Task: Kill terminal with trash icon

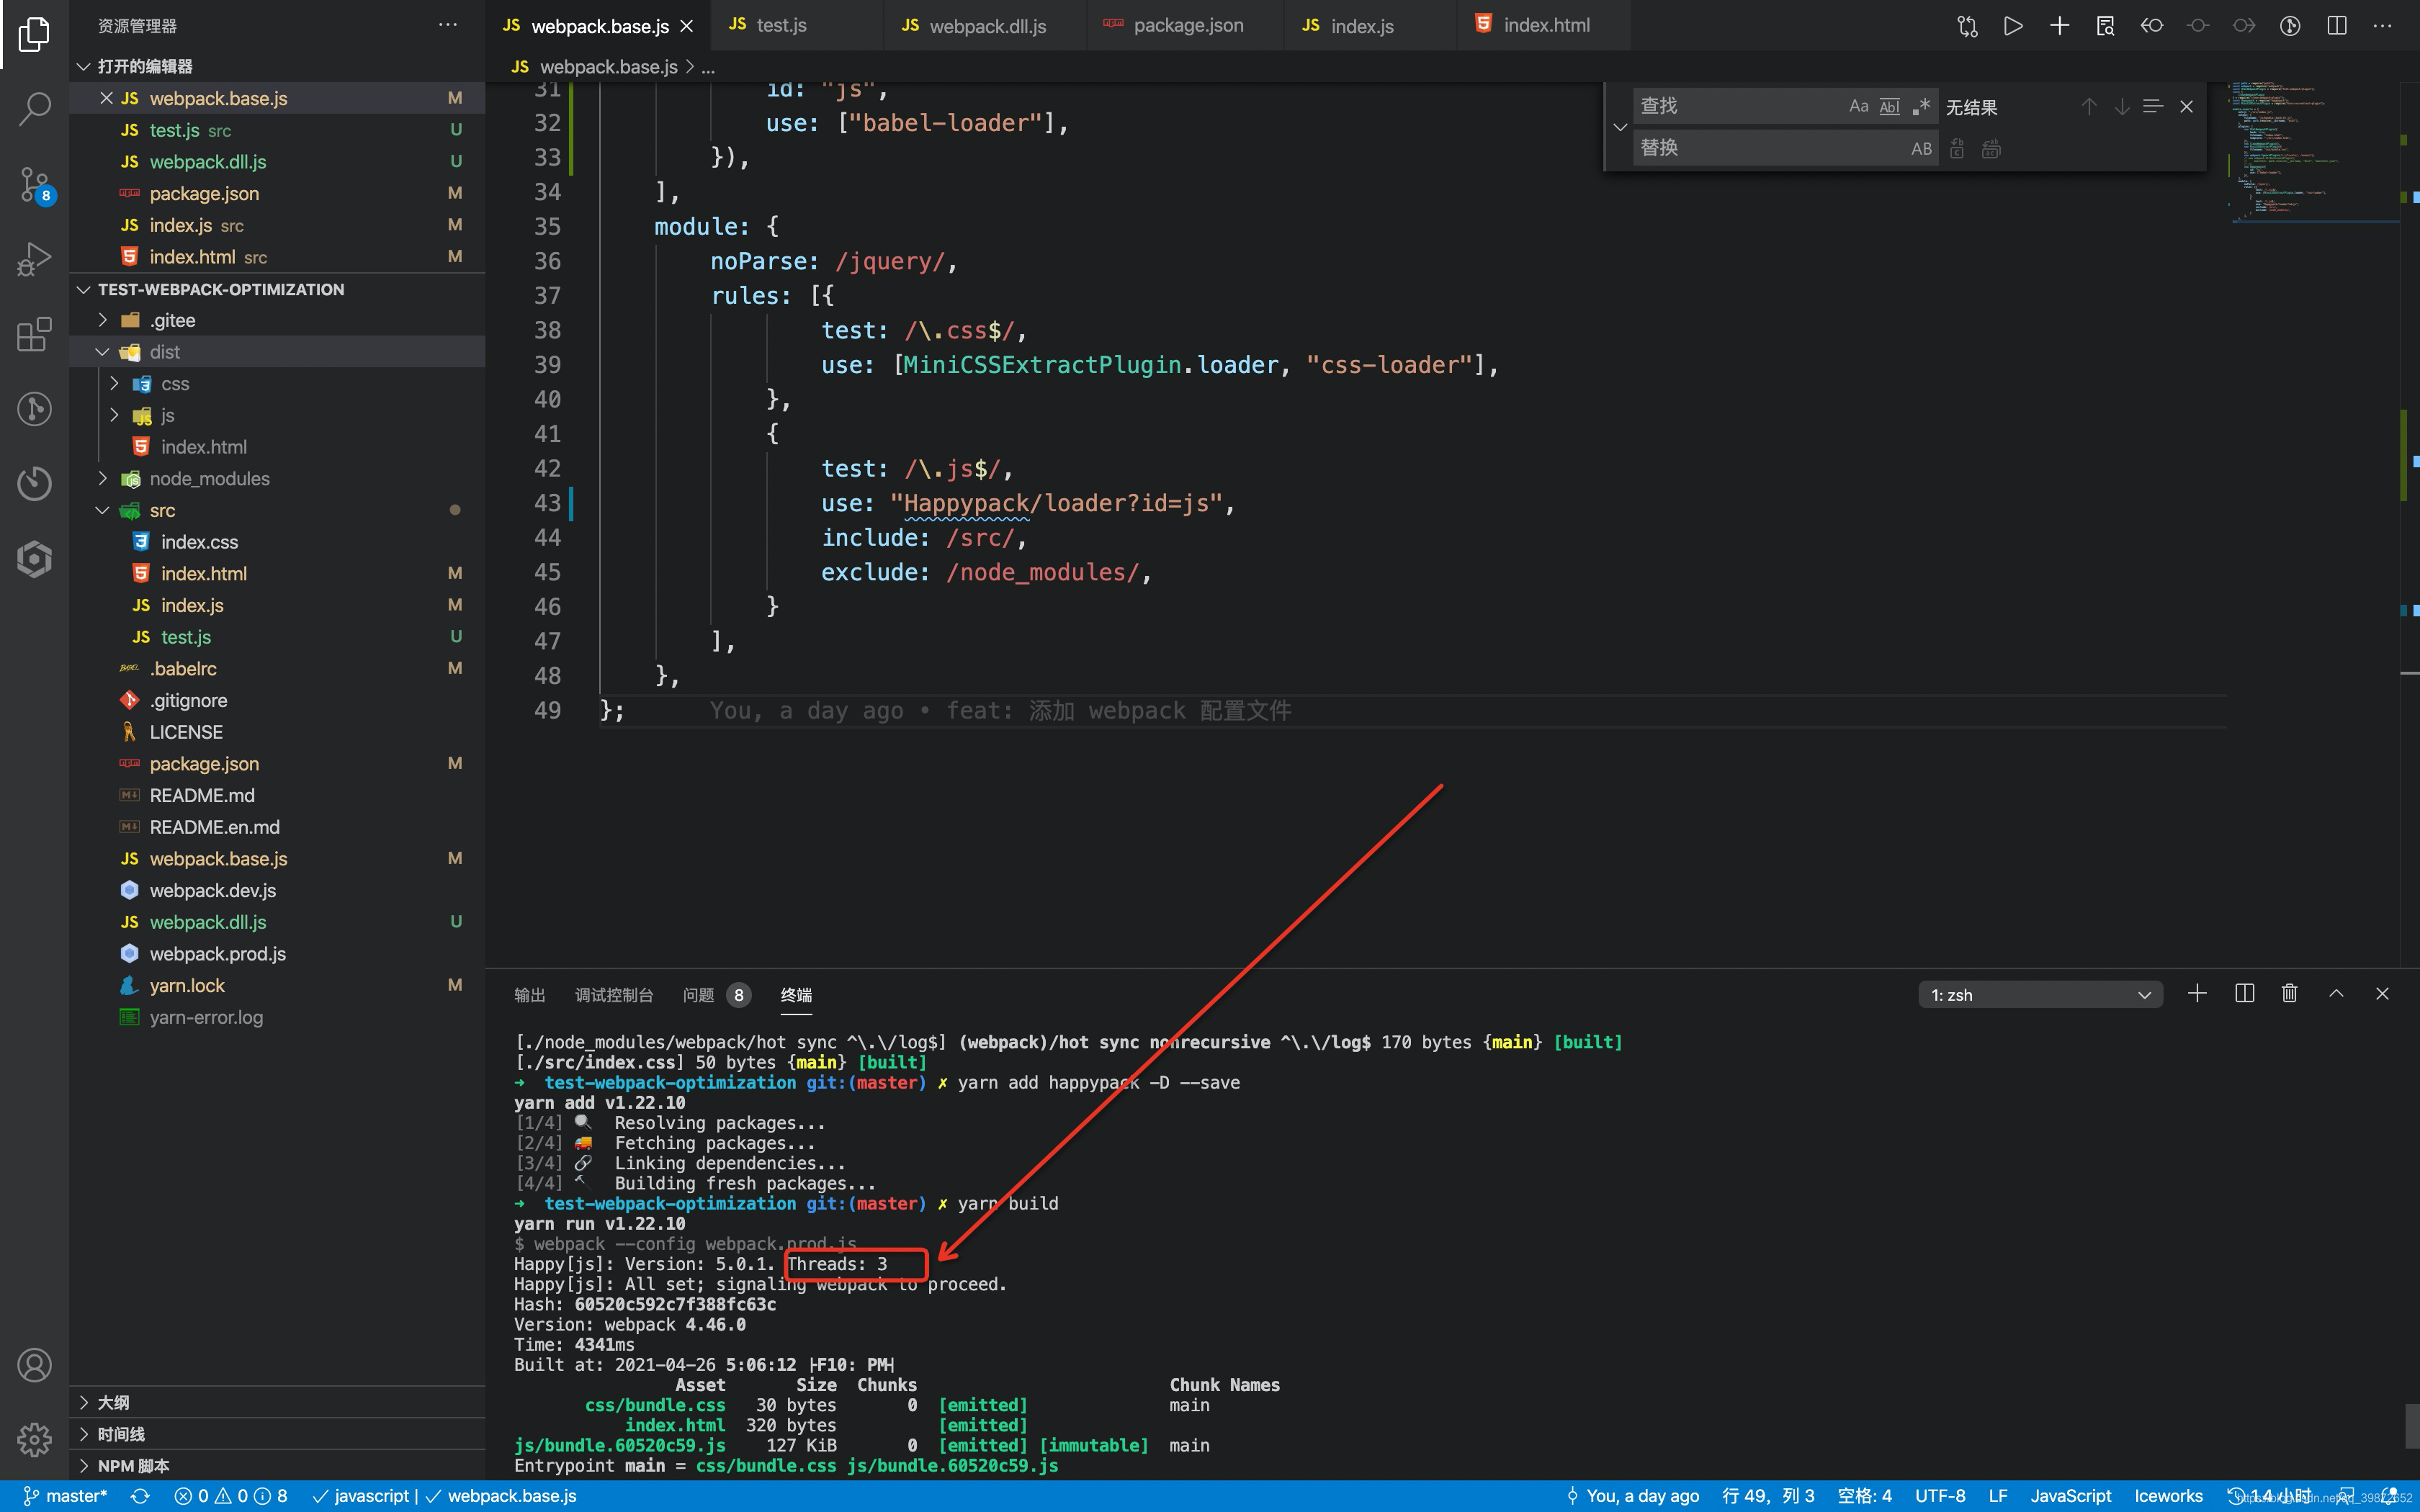Action: [x=2289, y=993]
